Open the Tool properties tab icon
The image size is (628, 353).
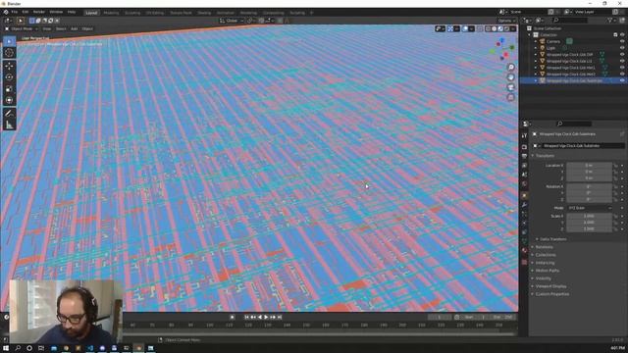(524, 135)
